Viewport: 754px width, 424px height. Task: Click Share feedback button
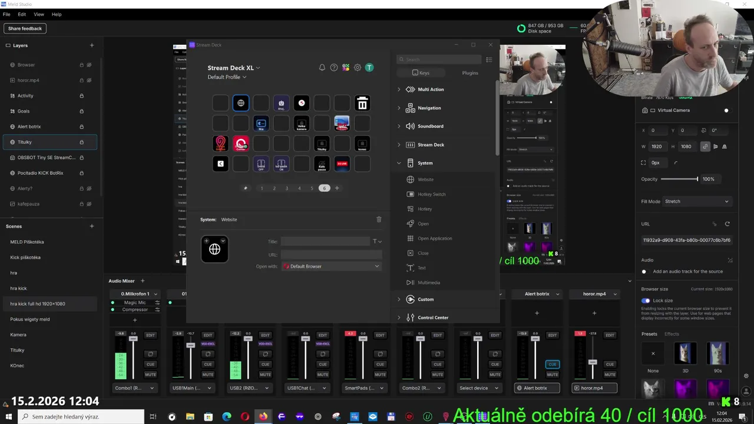25,28
